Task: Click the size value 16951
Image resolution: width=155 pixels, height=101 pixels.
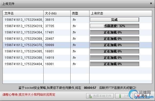Action: tap(49, 51)
